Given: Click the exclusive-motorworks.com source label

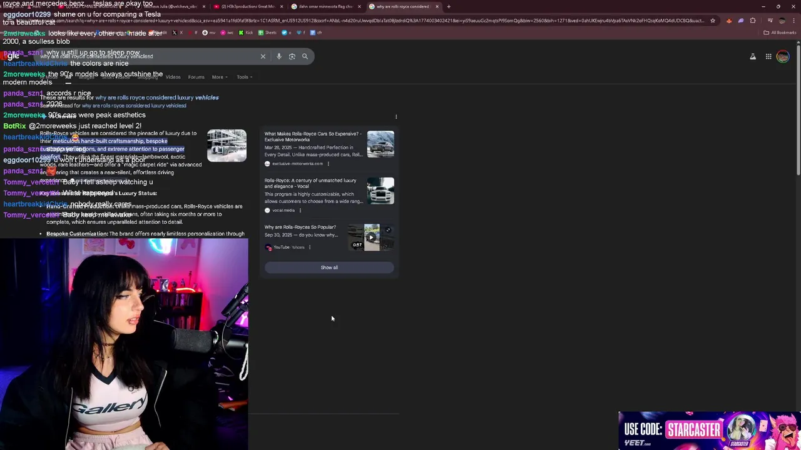Looking at the screenshot, I should point(297,164).
